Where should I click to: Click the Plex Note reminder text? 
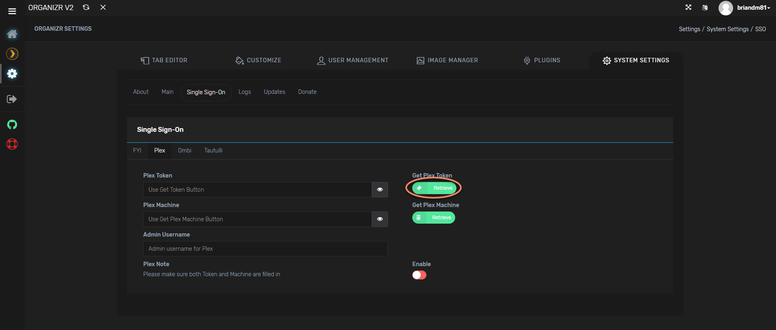tap(212, 274)
